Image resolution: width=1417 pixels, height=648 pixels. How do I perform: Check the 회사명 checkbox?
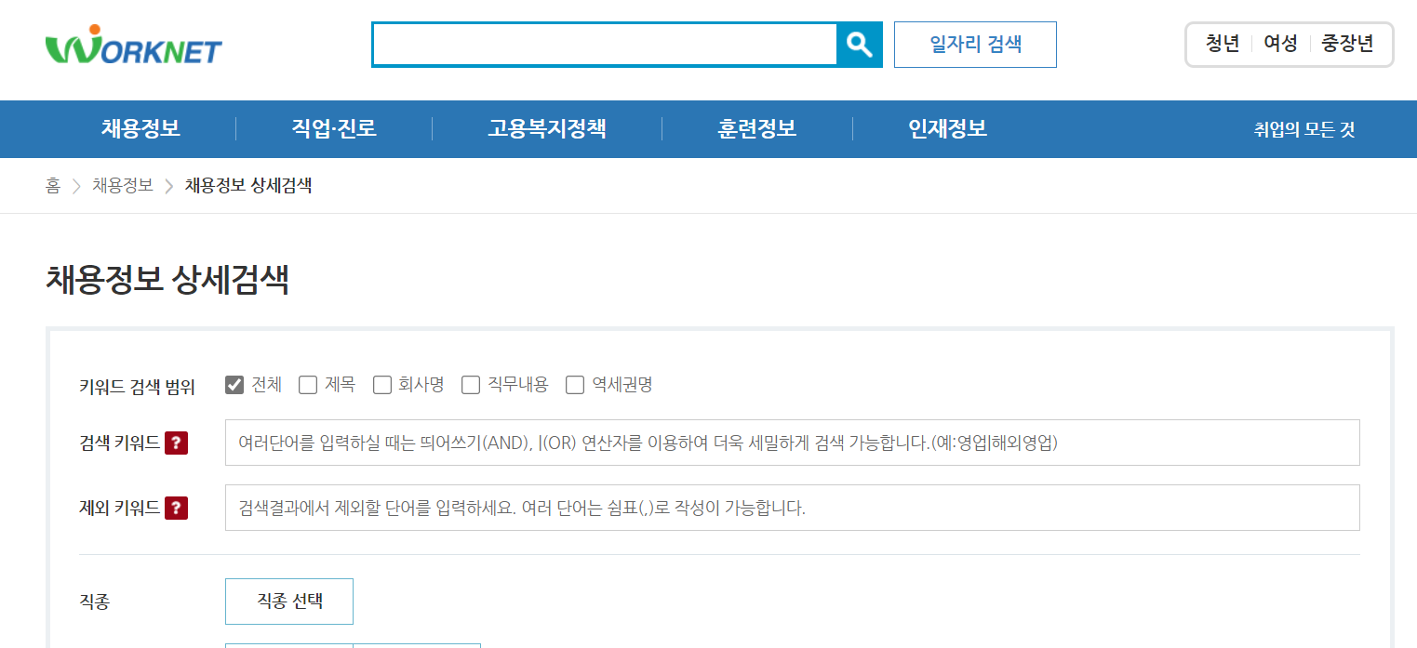pos(381,384)
